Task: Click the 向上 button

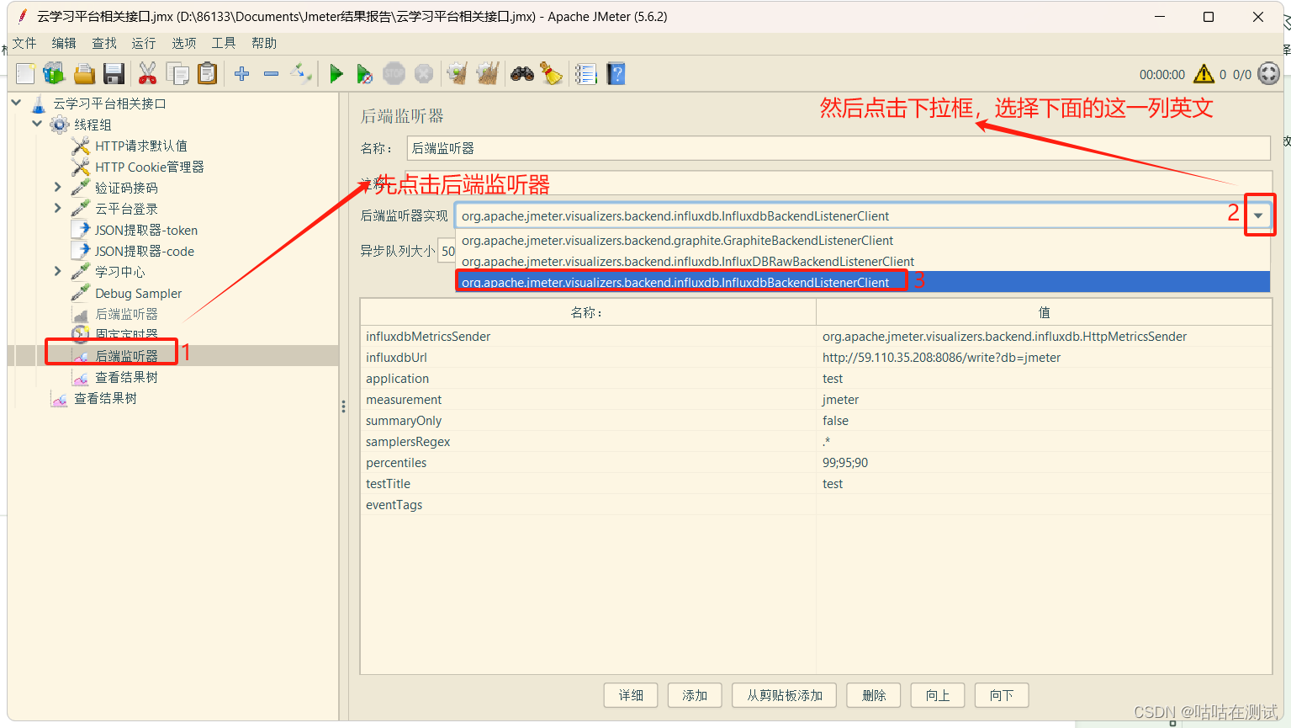Action: coord(938,695)
